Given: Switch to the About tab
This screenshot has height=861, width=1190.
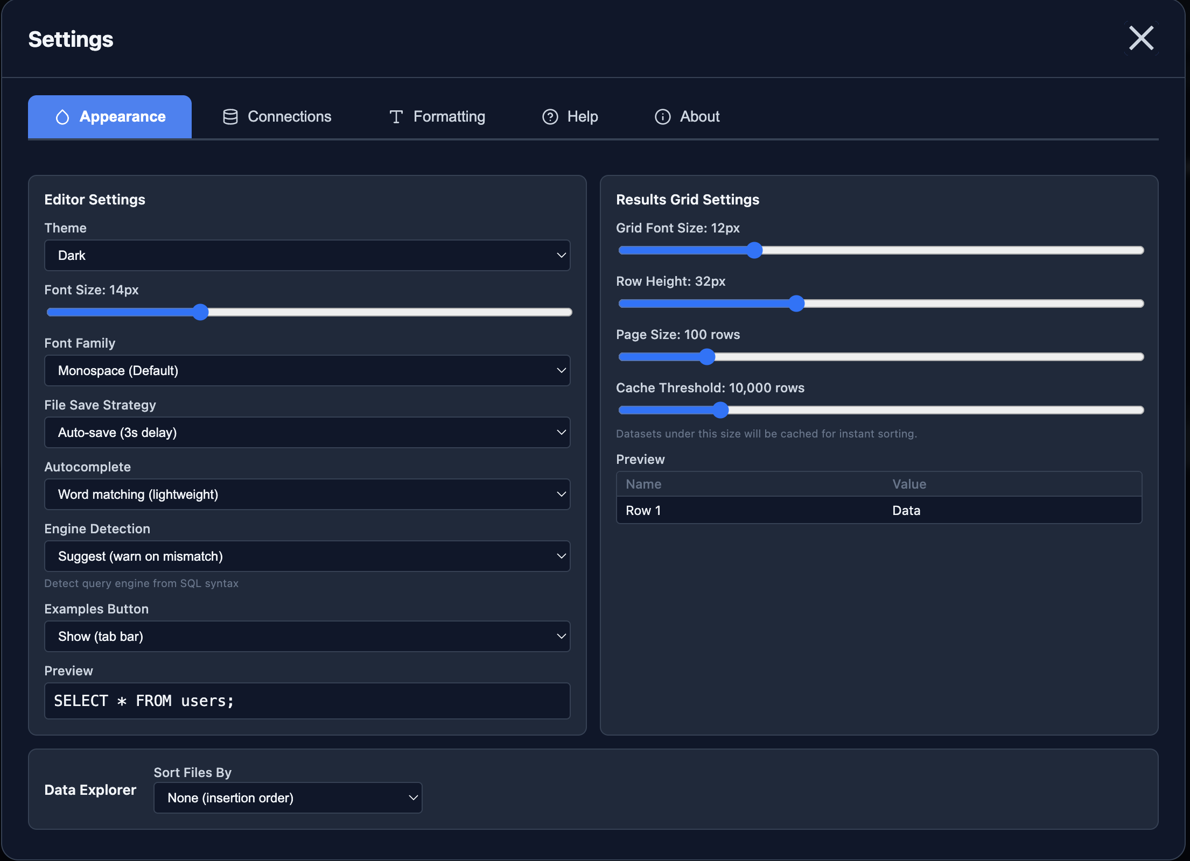Looking at the screenshot, I should (x=687, y=117).
